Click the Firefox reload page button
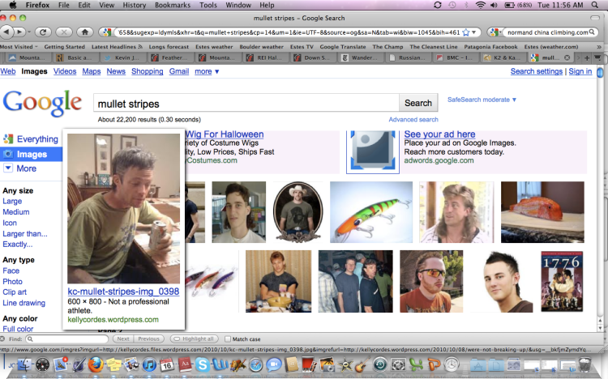The image size is (608, 379). 43,32
